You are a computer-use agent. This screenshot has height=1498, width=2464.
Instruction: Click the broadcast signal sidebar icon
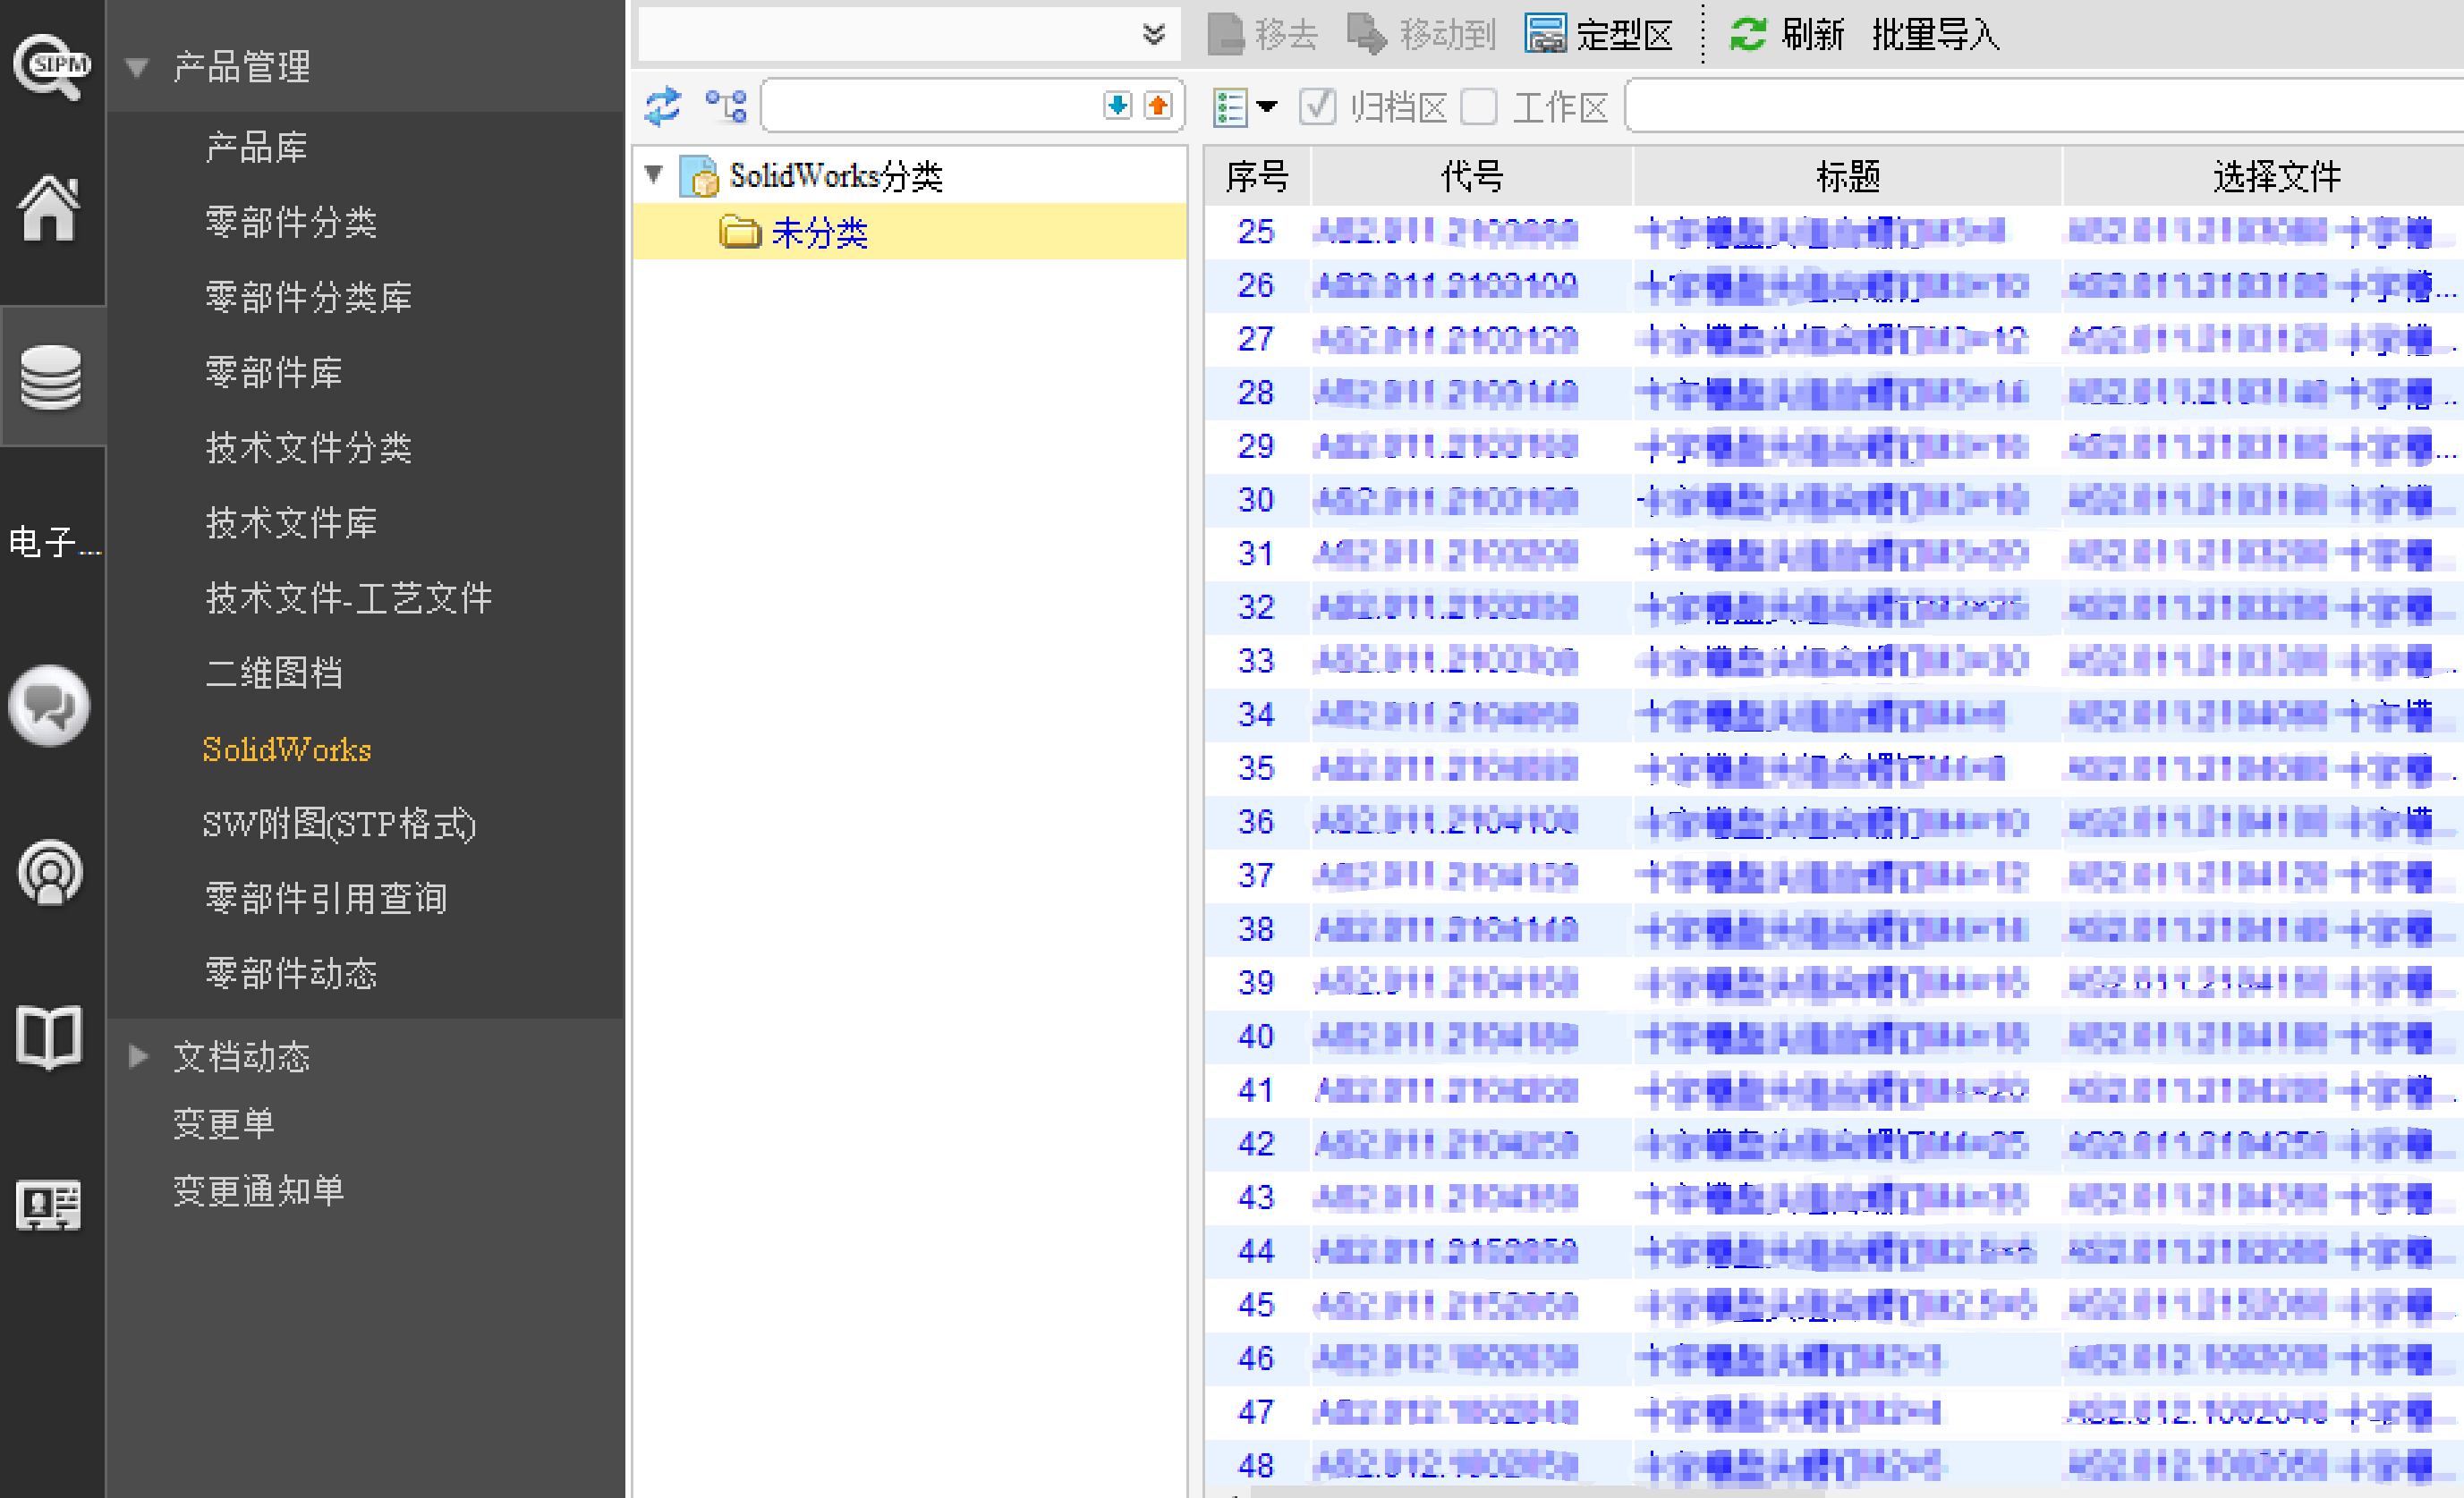pyautogui.click(x=50, y=873)
